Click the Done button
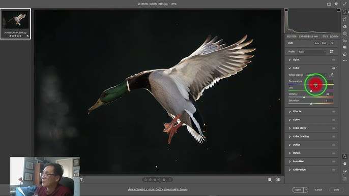The height and width of the screenshot is (196, 349). (336, 190)
